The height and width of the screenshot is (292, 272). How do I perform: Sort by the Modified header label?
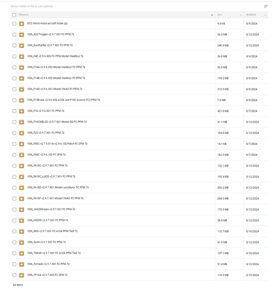(x=251, y=15)
